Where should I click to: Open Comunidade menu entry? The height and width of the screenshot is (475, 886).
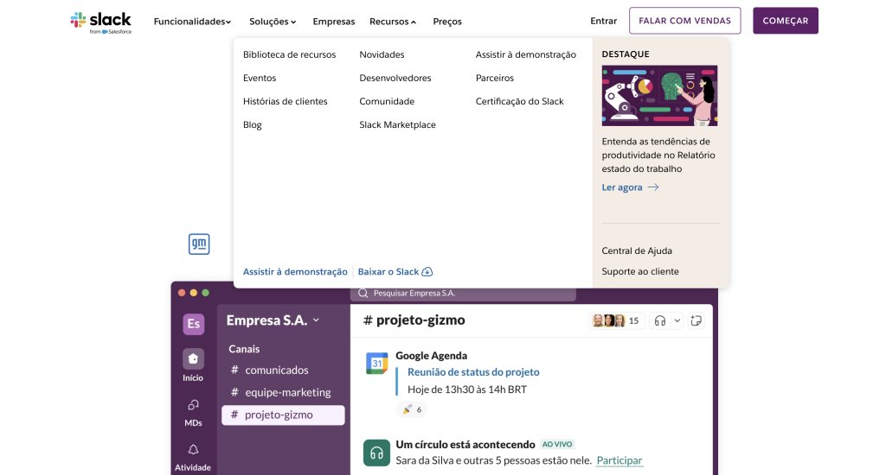(387, 102)
